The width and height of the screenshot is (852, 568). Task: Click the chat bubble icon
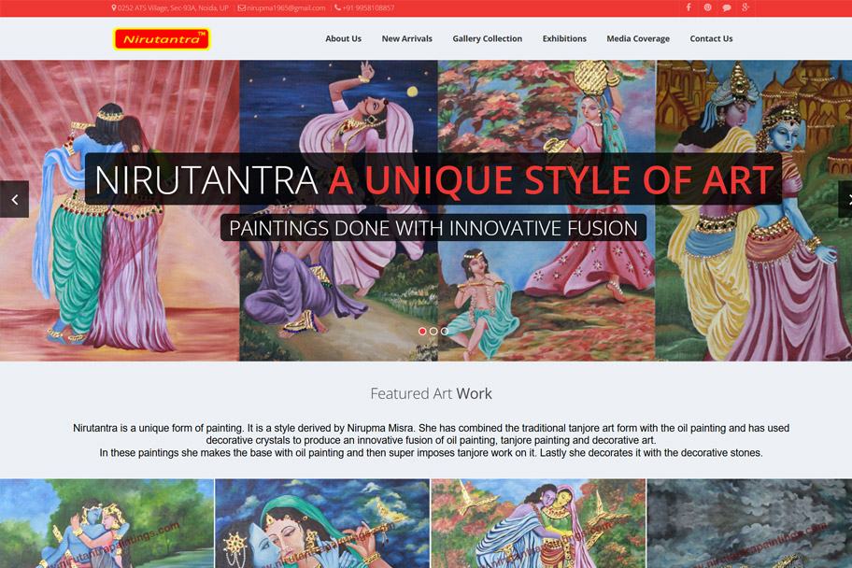727,7
